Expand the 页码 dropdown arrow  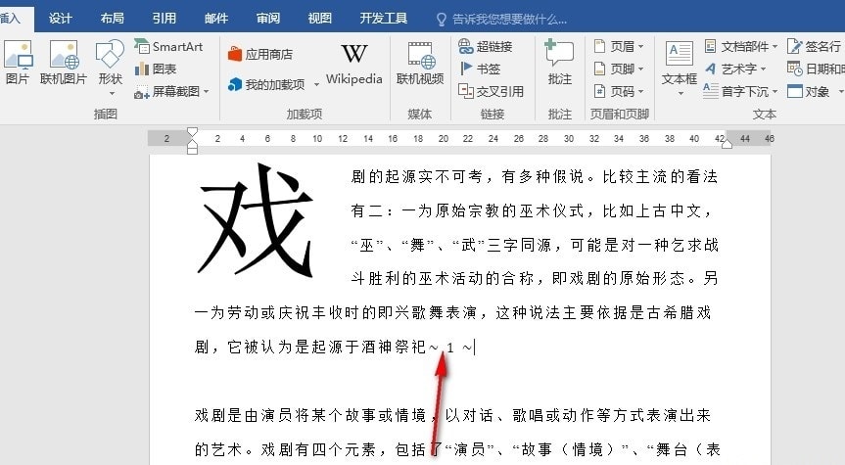[x=640, y=92]
